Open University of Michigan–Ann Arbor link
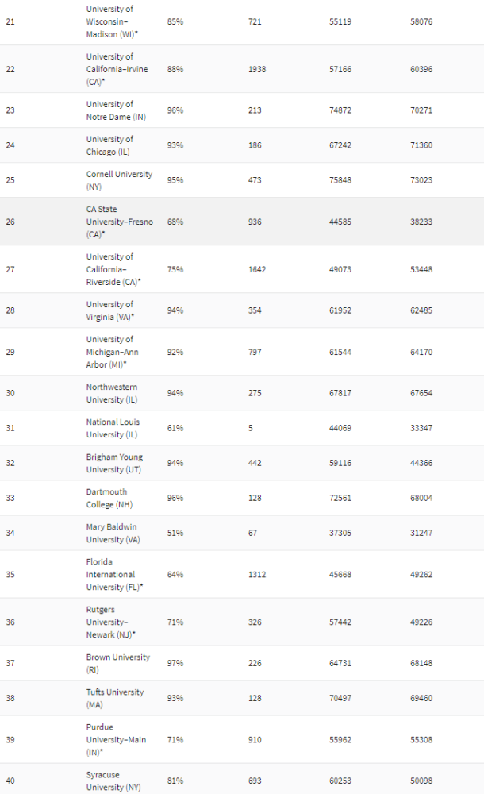Screen dimensions: 484x794 109,352
